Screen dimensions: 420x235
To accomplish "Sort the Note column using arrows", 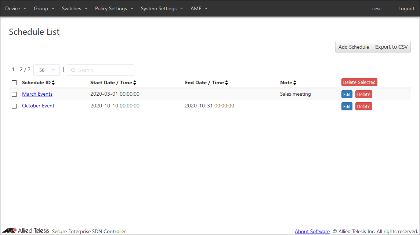I will tap(295, 83).
